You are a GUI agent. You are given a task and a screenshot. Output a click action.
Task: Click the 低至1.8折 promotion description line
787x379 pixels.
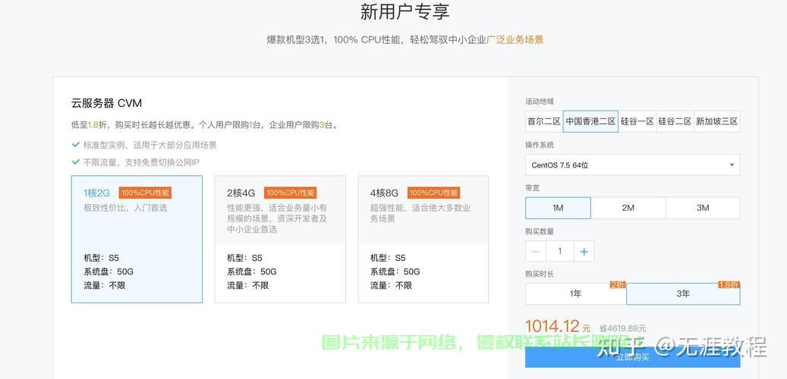[x=205, y=125]
